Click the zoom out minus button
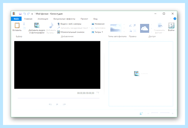The image size is (188, 128). click(148, 113)
